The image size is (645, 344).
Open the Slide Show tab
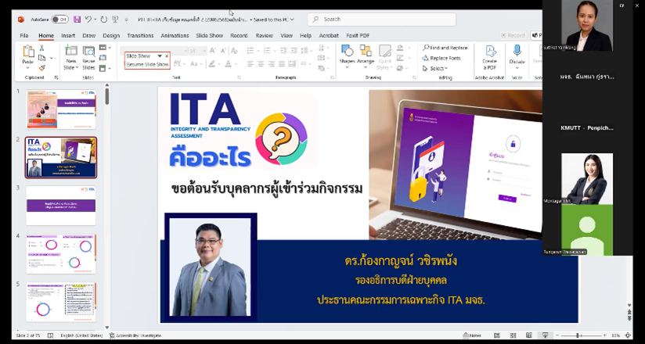[209, 36]
